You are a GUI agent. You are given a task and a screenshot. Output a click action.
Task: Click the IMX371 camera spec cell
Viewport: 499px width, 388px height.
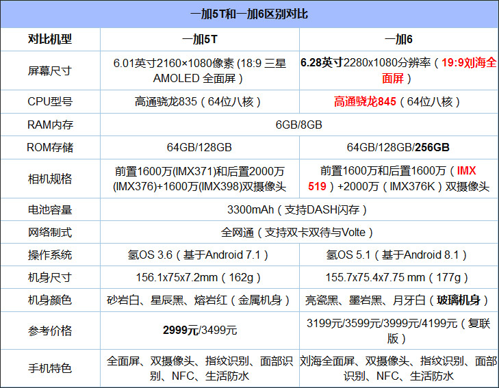click(200, 179)
